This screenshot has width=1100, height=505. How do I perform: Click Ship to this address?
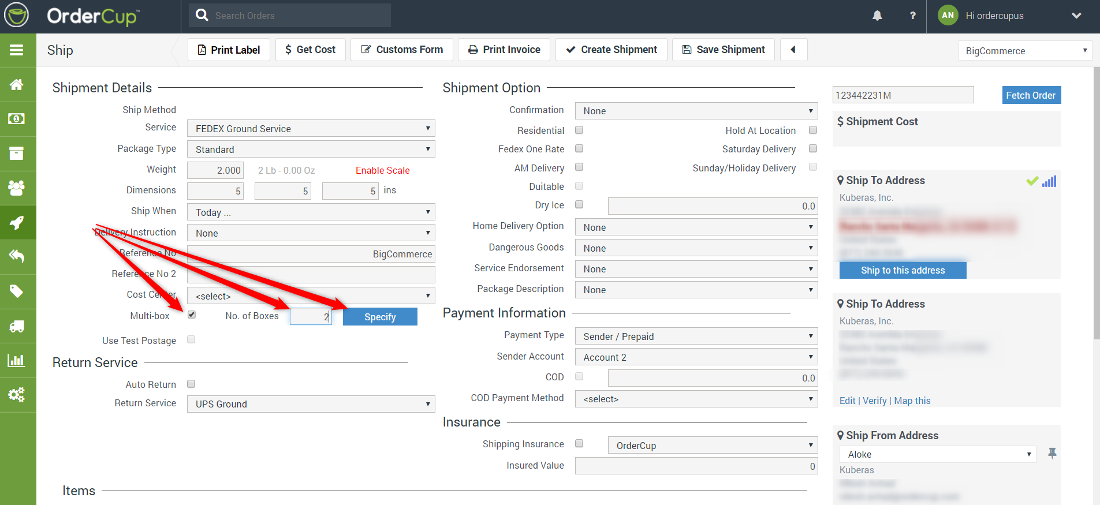pos(903,270)
